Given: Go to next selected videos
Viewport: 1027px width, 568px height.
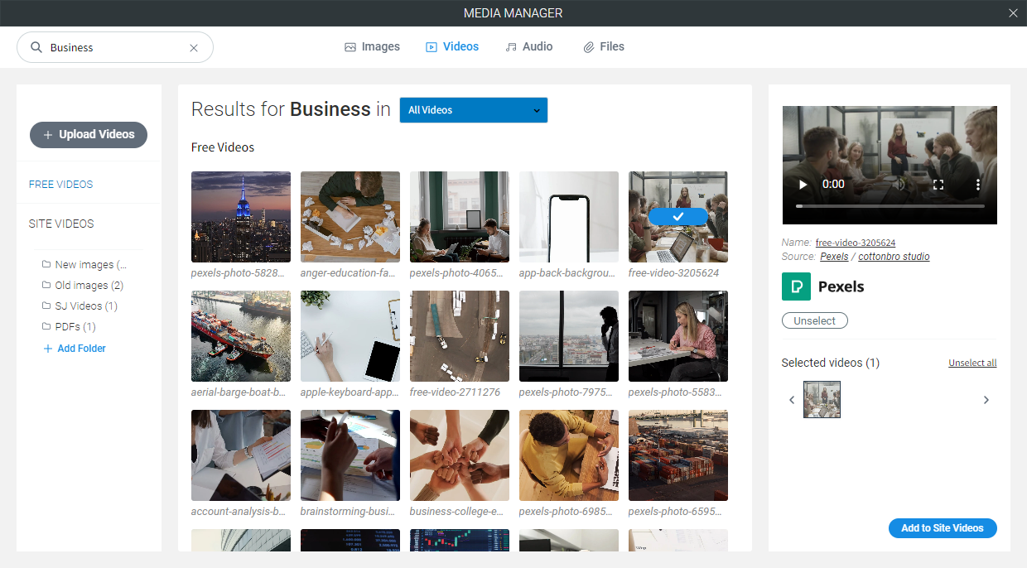Looking at the screenshot, I should 986,400.
